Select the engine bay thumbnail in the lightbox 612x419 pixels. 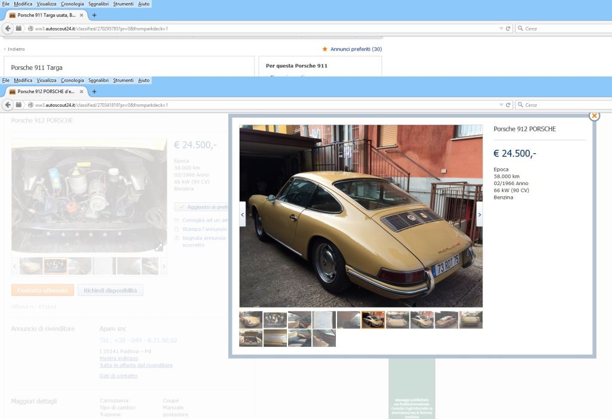pyautogui.click(x=275, y=320)
